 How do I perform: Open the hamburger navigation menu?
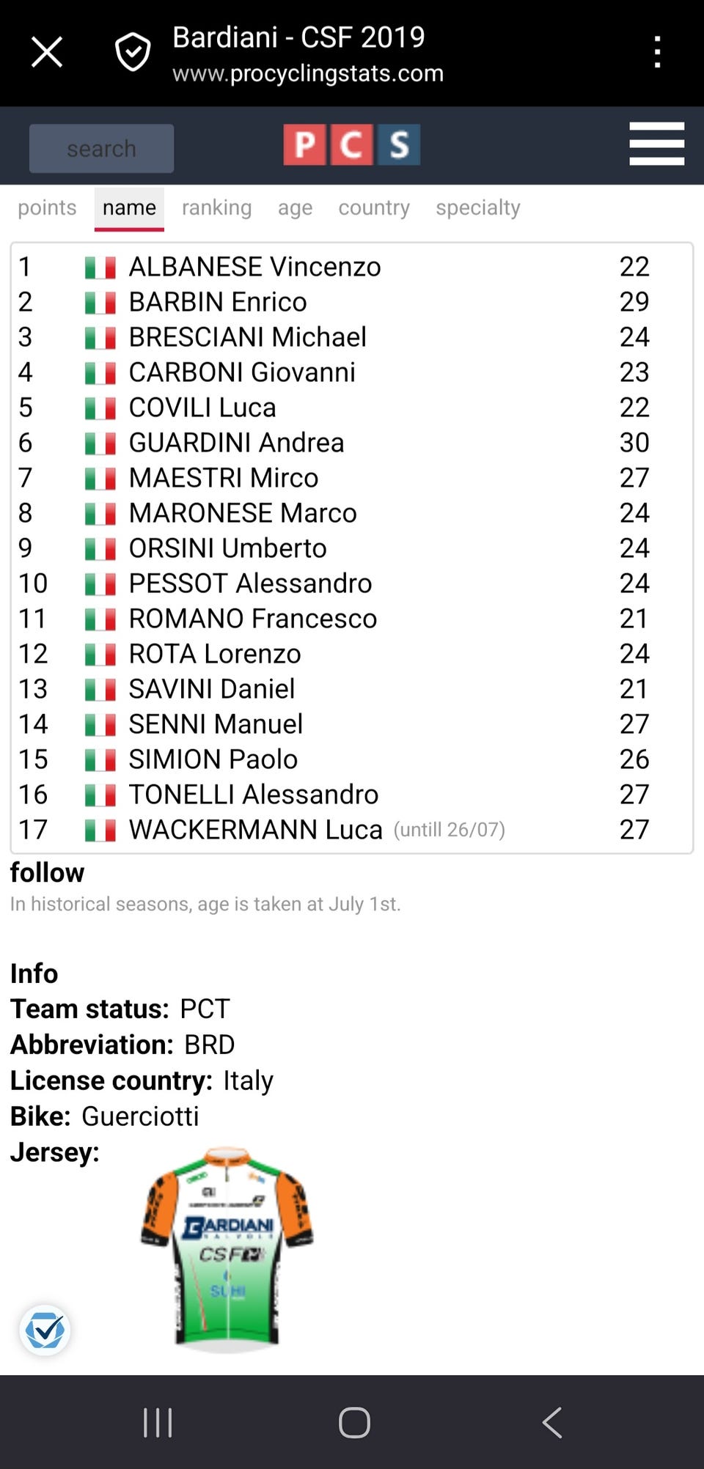click(x=656, y=144)
